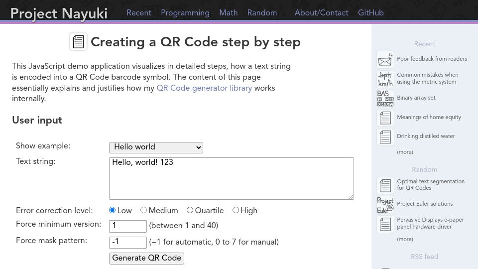The width and height of the screenshot is (478, 269).
Task: Open Meanings of home equity article
Action: pyautogui.click(x=429, y=117)
